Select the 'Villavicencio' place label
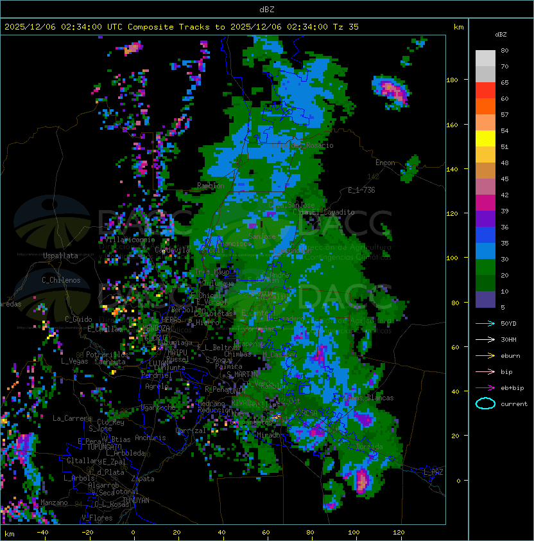534x541 pixels. 130,240
